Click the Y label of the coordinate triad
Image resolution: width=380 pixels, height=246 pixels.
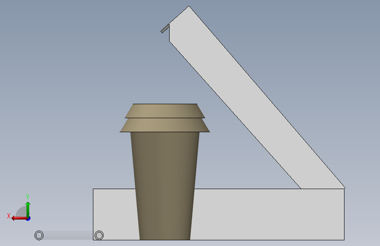(28, 197)
